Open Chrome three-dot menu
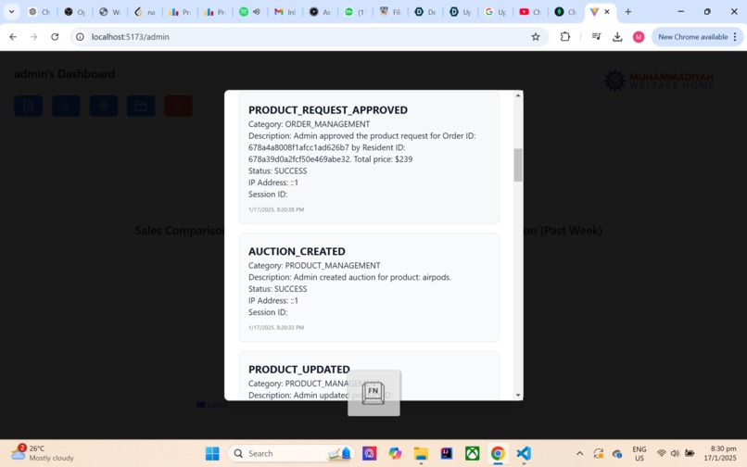The image size is (747, 467). (x=735, y=37)
